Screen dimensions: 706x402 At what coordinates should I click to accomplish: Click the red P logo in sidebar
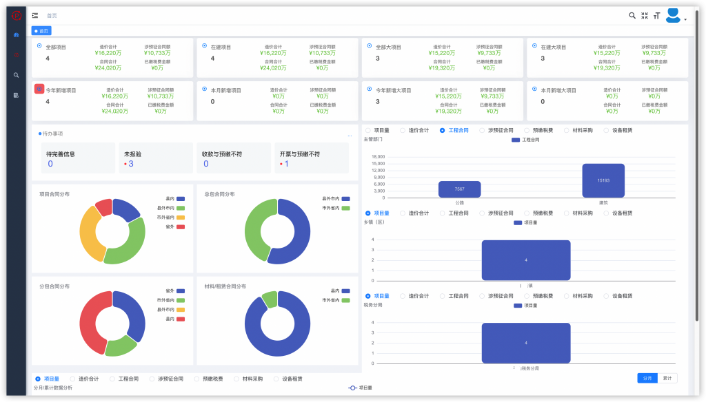click(16, 16)
